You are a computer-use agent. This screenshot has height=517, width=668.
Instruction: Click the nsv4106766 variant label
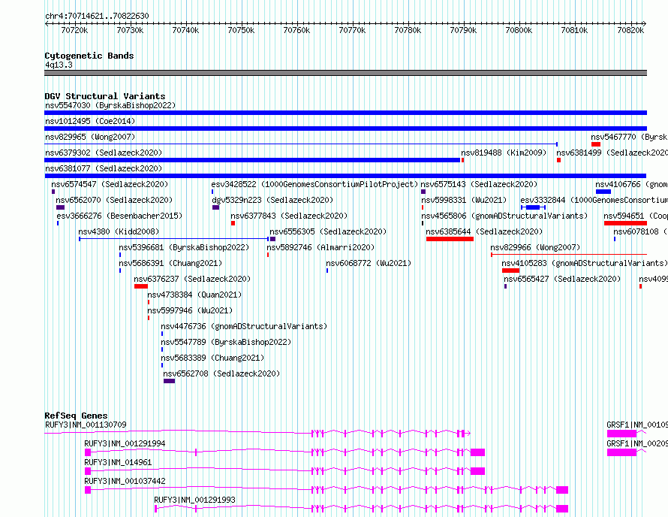(631, 184)
